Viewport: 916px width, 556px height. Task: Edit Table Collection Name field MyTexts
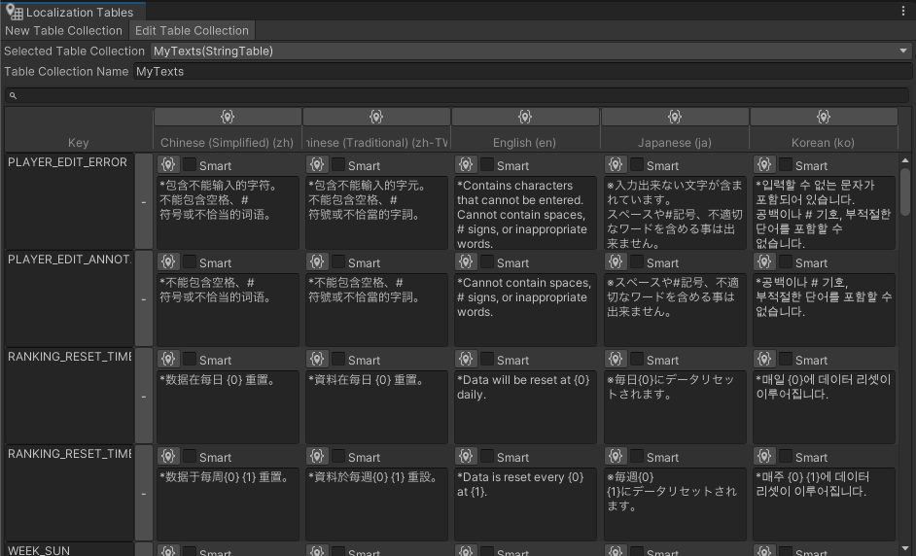523,71
